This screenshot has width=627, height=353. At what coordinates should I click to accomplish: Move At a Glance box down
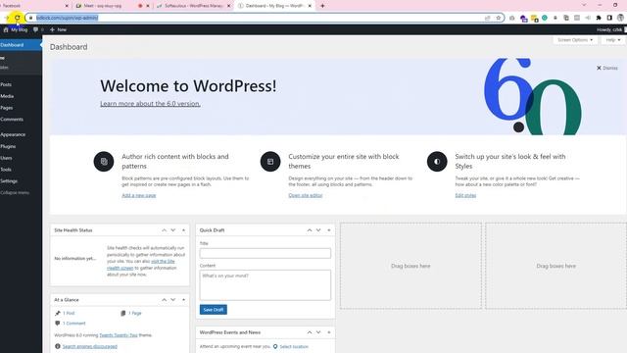click(x=173, y=300)
